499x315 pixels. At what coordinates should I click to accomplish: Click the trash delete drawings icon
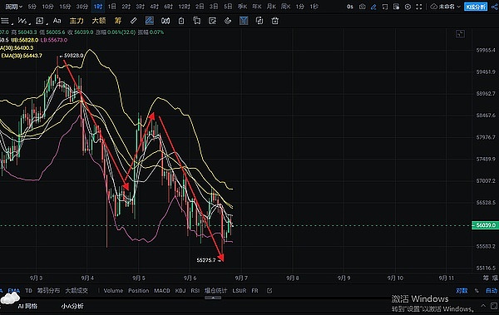275,21
